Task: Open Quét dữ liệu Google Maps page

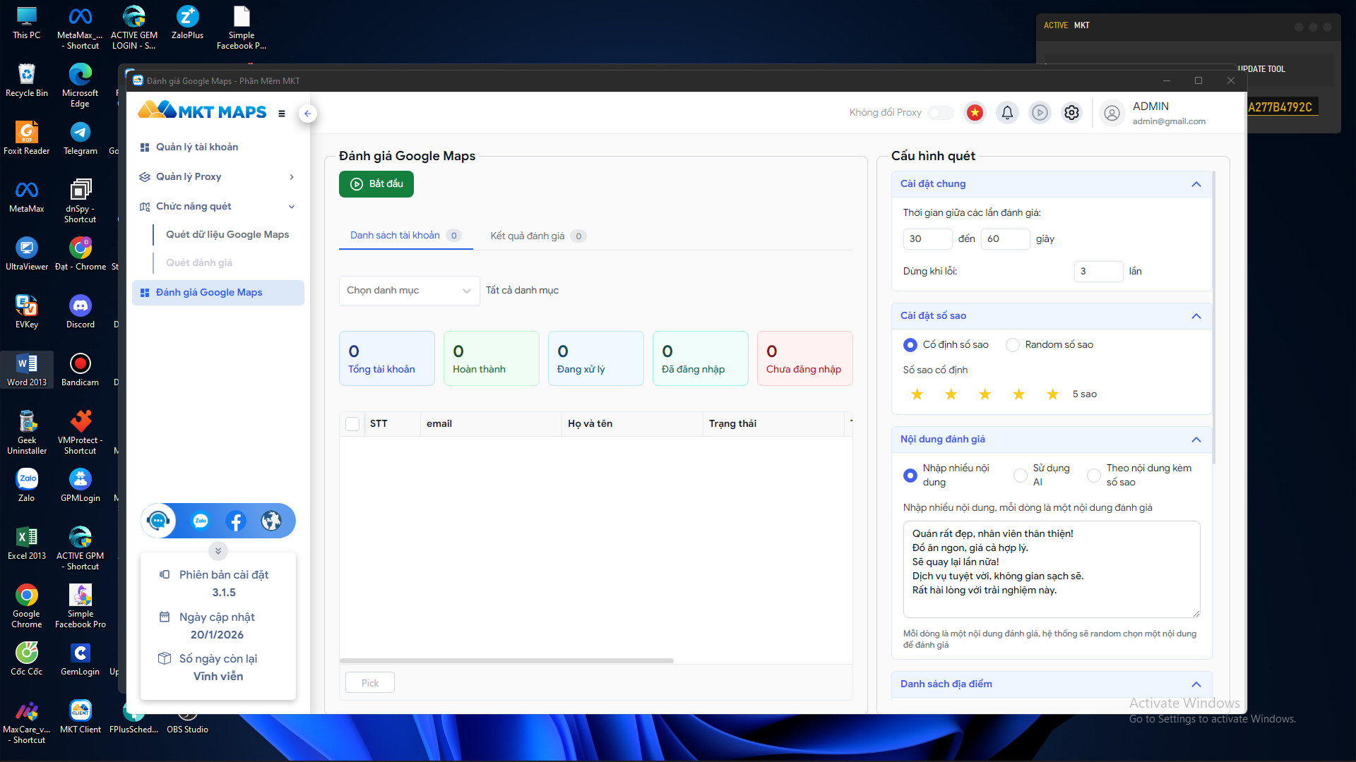Action: coord(227,234)
